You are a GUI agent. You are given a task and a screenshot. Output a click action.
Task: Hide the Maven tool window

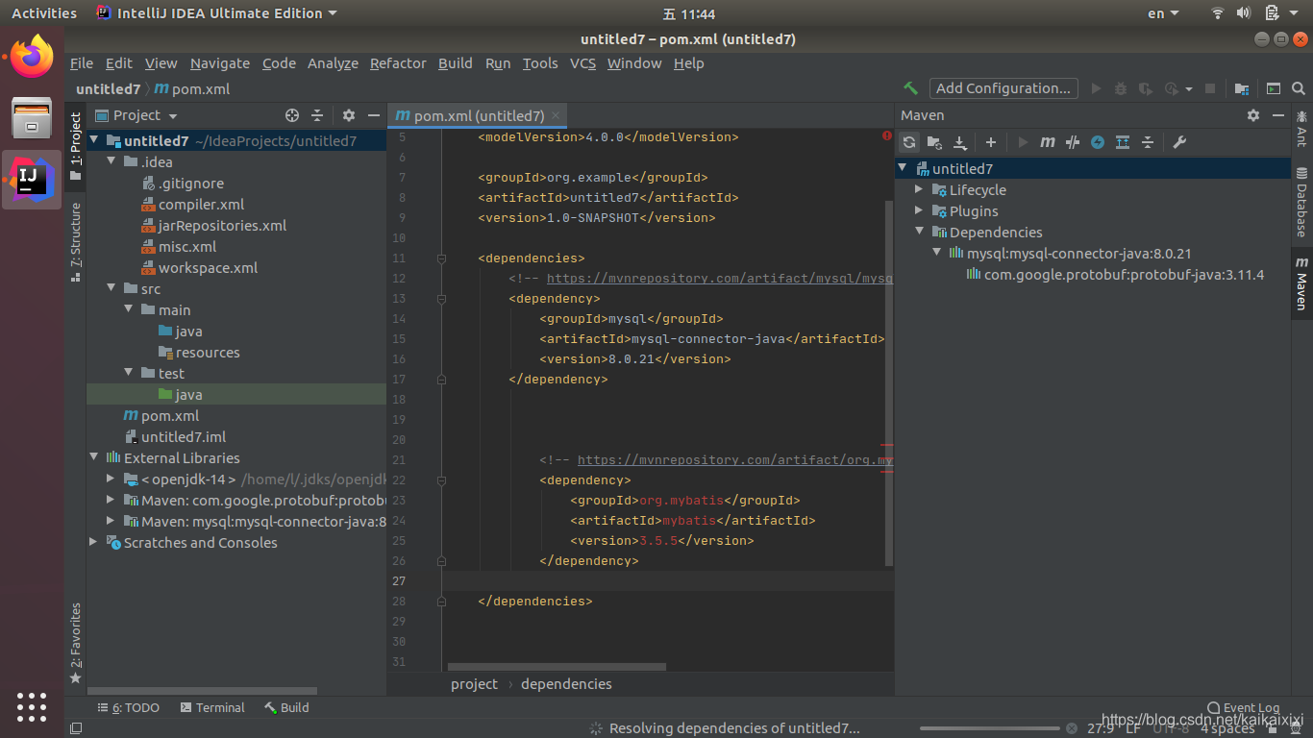1278,115
